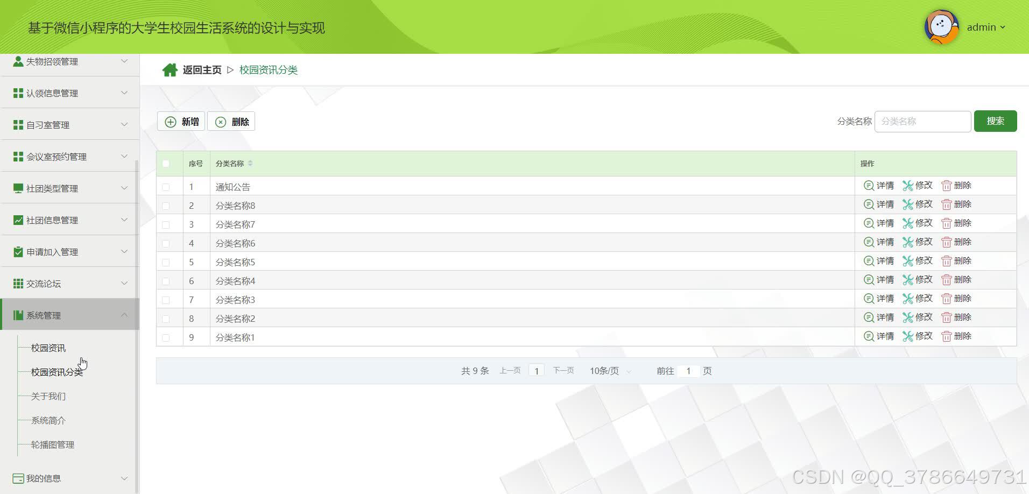Click the x icon in toolbar 删除 button
The image size is (1029, 494).
point(221,122)
